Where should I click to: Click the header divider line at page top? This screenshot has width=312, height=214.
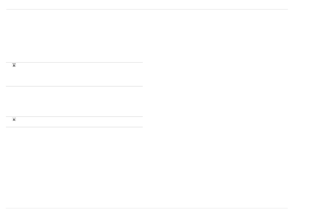[147, 9]
